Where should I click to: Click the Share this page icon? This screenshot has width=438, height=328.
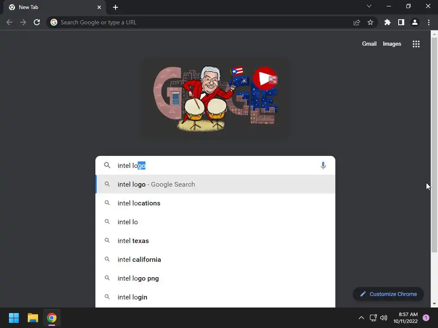[357, 22]
